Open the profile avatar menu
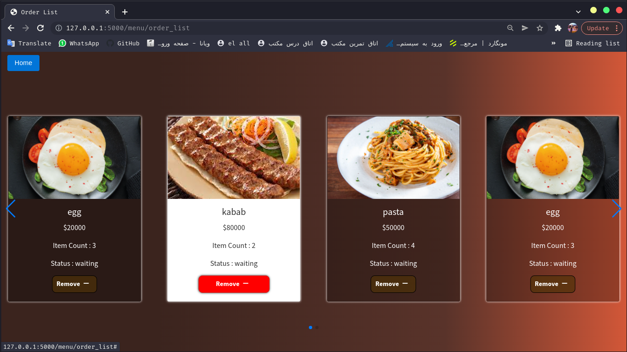Screen dimensions: 627x352 click(x=572, y=28)
